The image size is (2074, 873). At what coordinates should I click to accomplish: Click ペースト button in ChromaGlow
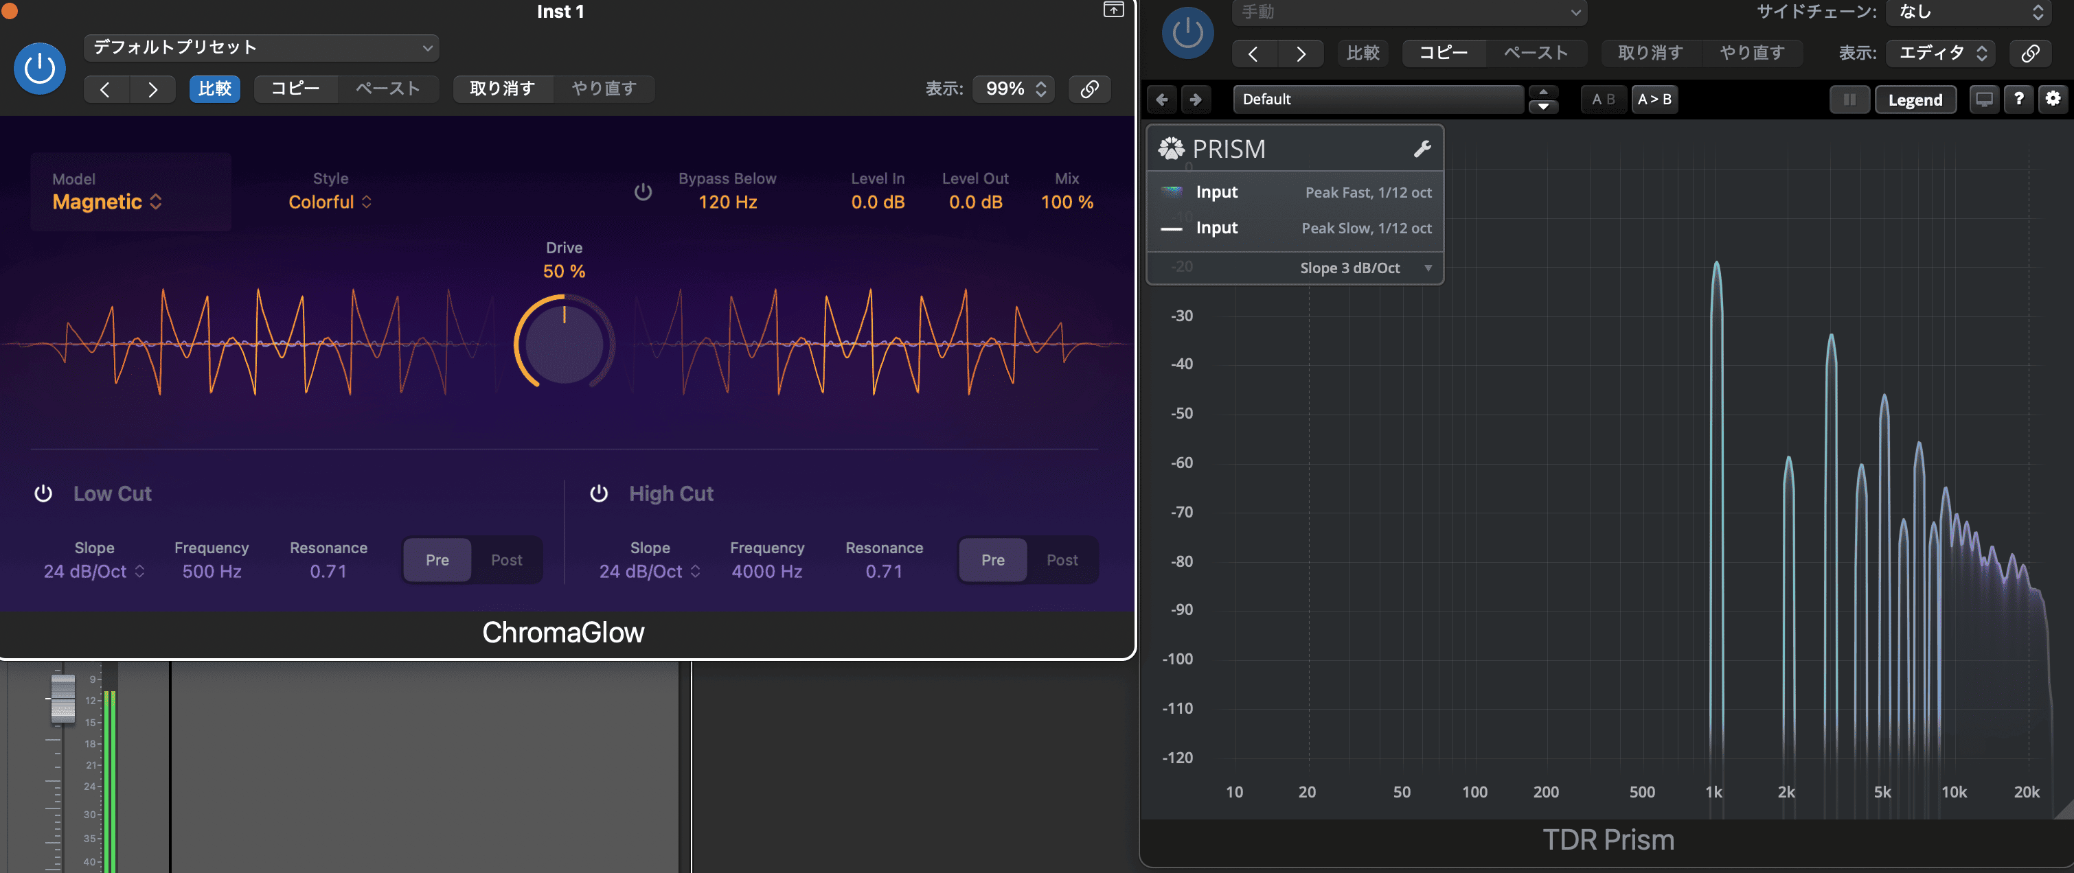tap(387, 89)
